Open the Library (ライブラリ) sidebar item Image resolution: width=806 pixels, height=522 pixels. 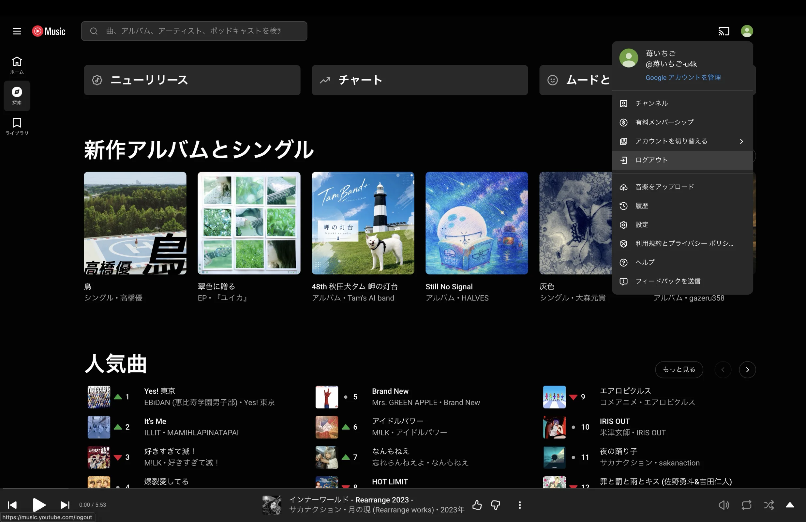click(17, 127)
